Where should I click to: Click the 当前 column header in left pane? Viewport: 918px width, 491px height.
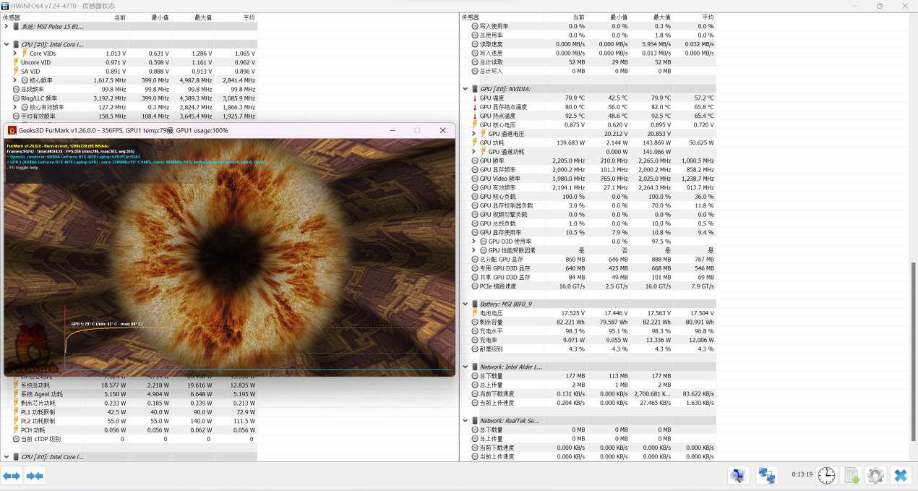[107, 17]
